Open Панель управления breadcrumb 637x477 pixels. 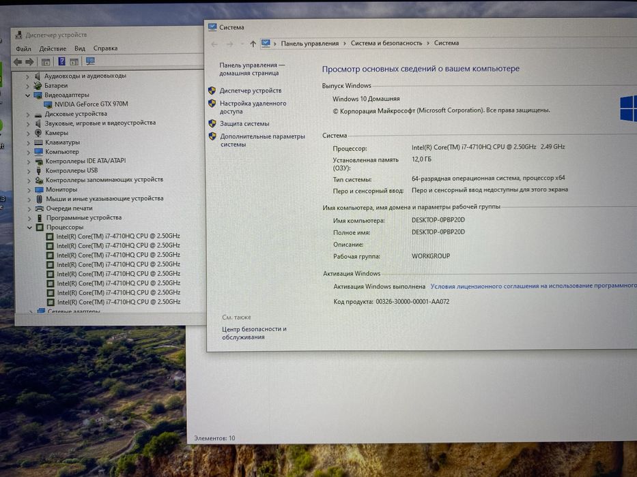309,43
